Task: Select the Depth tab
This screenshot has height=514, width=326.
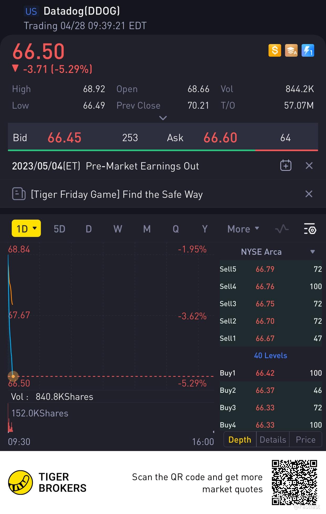Action: click(240, 439)
